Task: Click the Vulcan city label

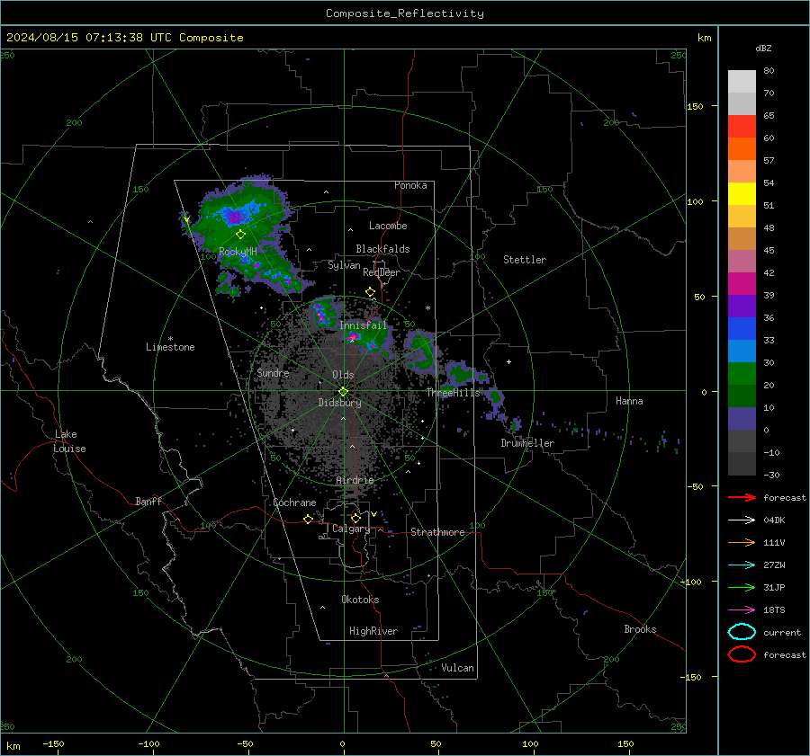Action: click(457, 668)
